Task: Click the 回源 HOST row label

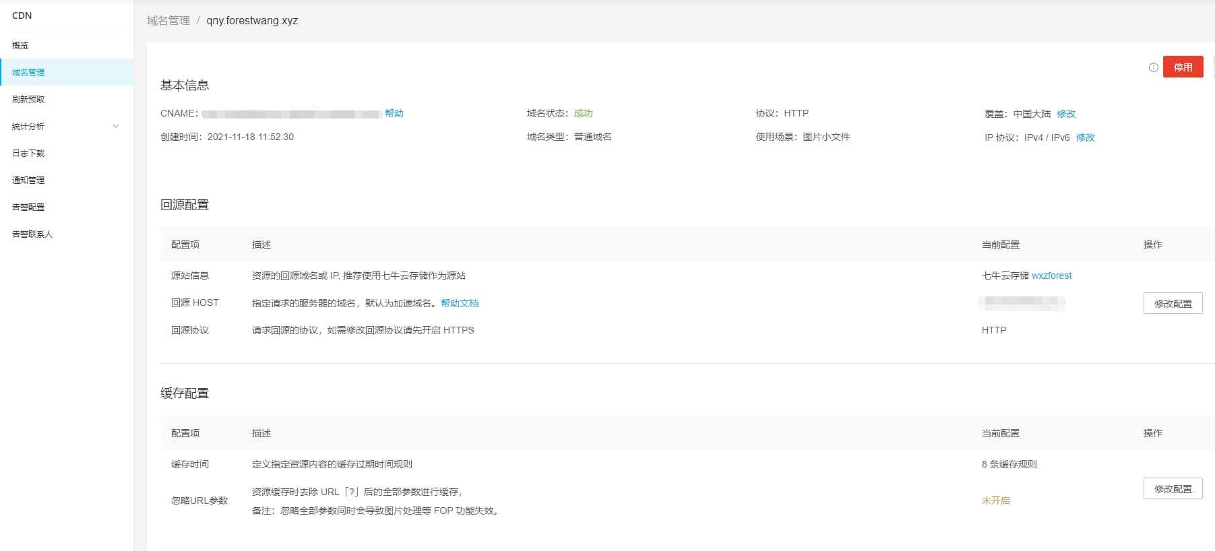Action: [x=195, y=302]
